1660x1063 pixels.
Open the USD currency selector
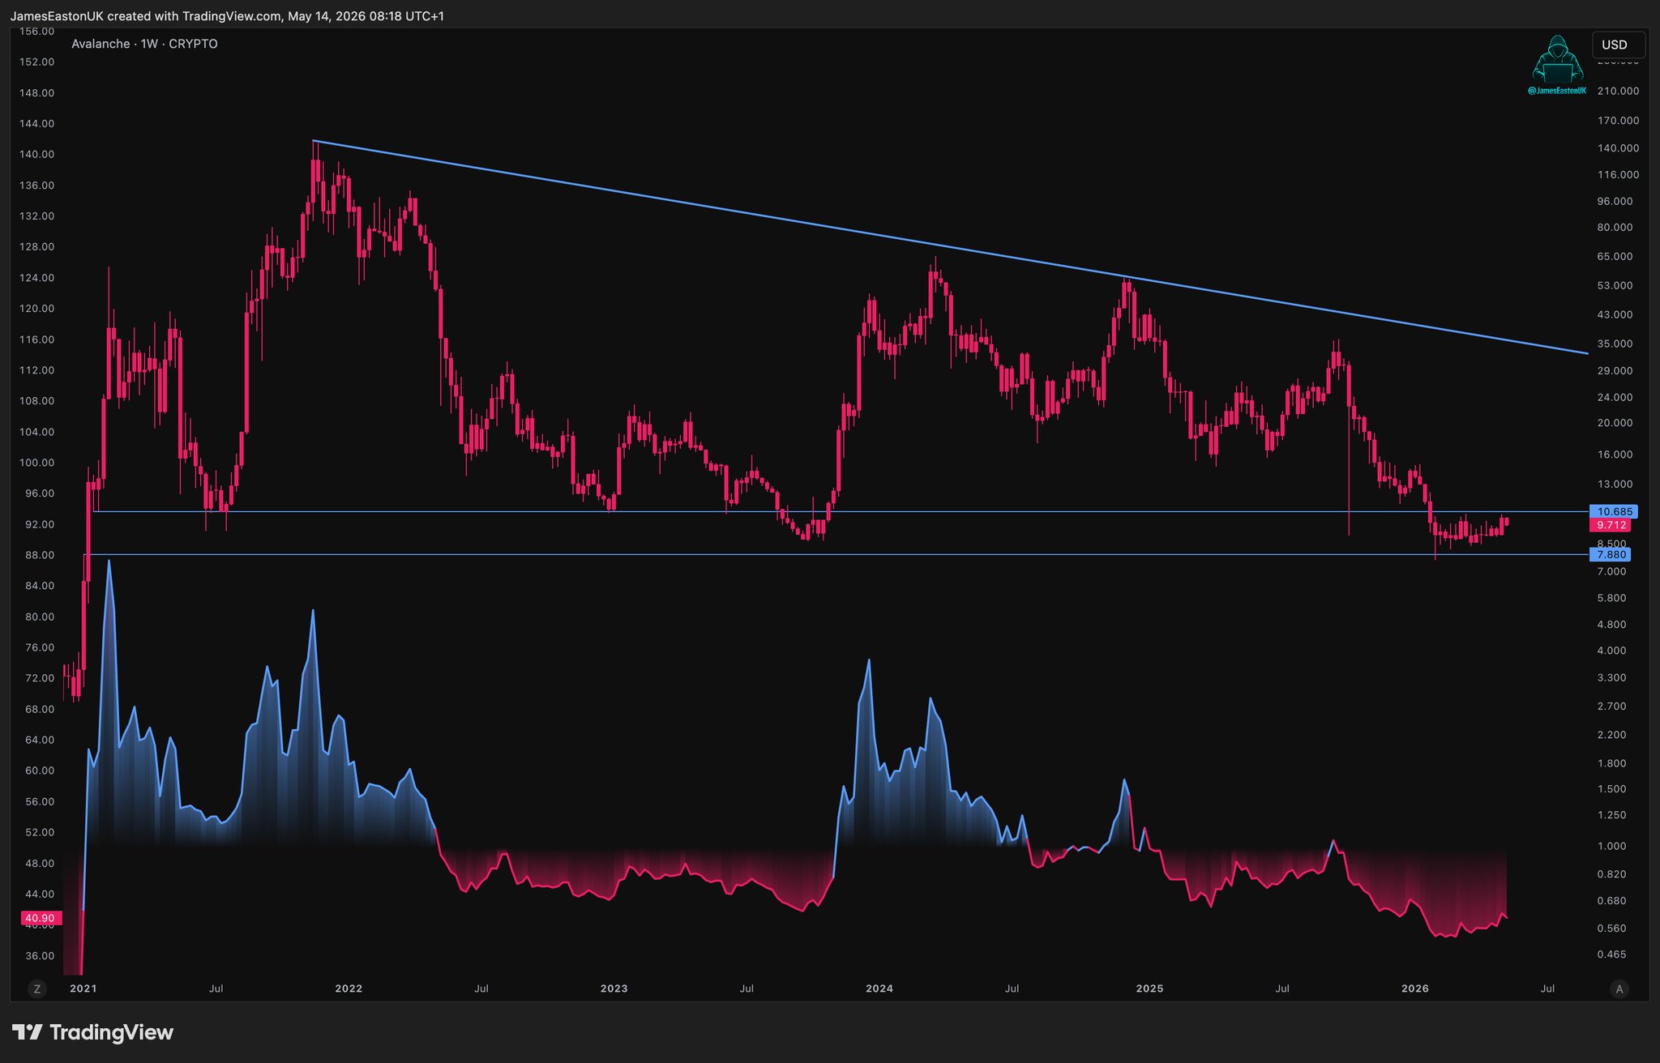[x=1618, y=45]
